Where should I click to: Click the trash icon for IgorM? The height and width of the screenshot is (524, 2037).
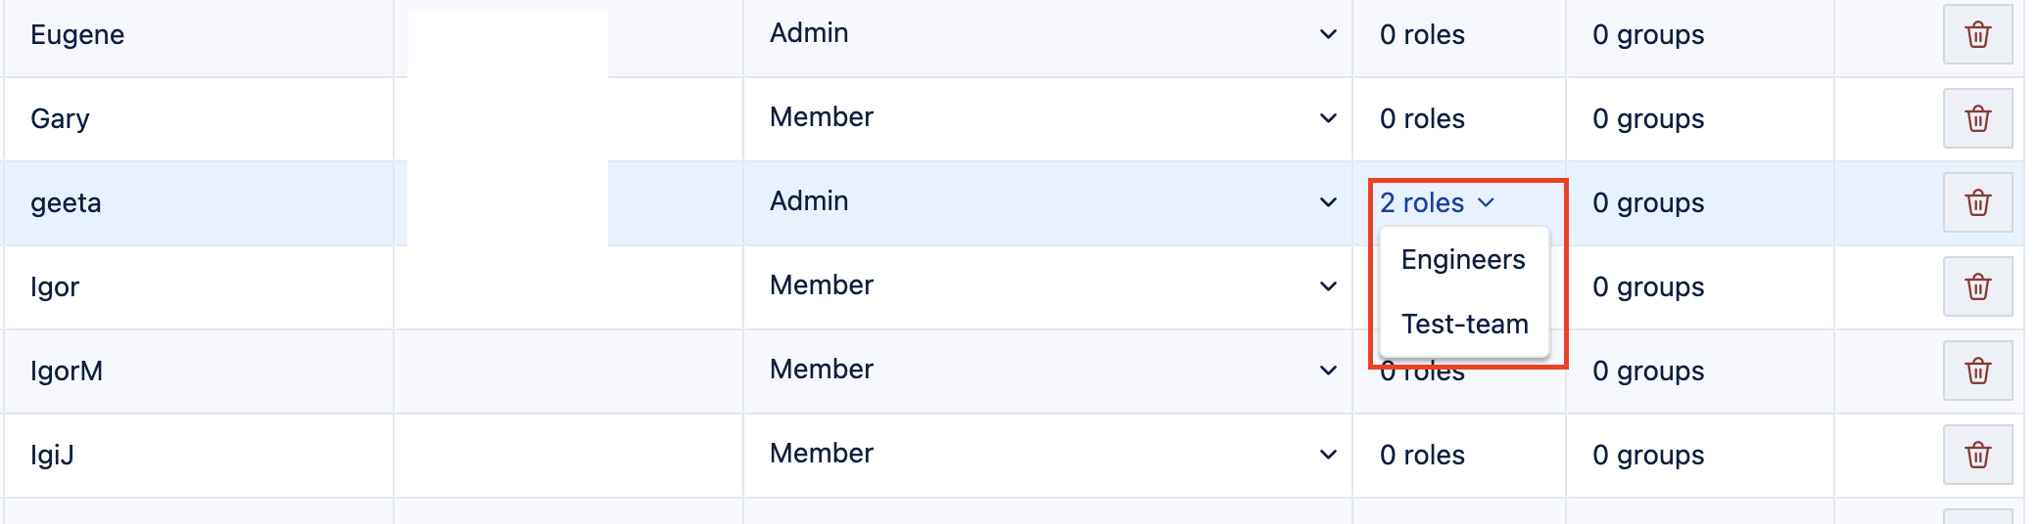point(1977,371)
